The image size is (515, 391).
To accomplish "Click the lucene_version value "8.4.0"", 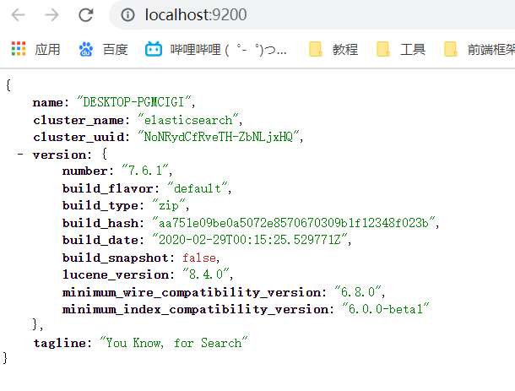I will coord(206,274).
